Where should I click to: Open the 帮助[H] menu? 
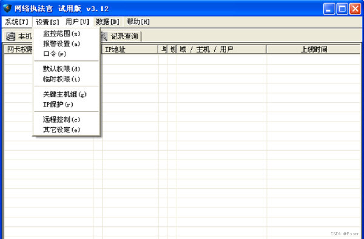click(138, 22)
